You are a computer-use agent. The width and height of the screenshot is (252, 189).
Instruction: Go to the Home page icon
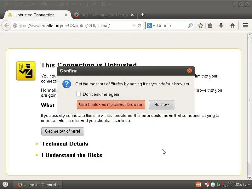pyautogui.click(x=232, y=26)
